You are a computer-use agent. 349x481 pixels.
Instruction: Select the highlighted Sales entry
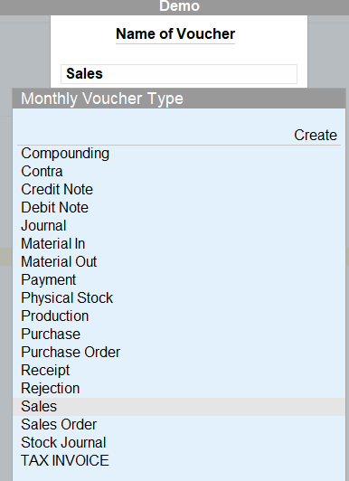179,407
